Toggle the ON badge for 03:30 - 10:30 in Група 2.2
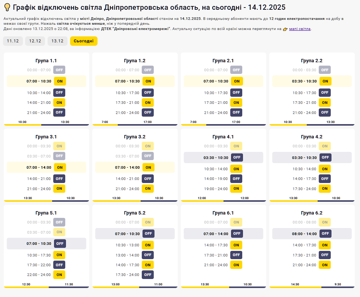Image resolution: width=360 pixels, height=297 pixels. click(x=325, y=81)
